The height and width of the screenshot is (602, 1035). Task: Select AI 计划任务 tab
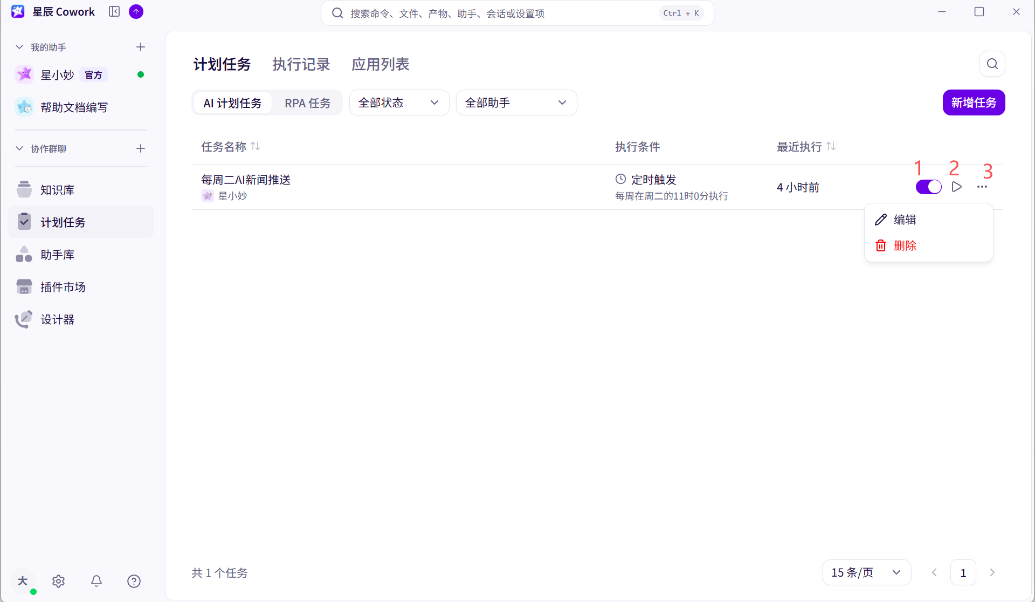click(x=232, y=103)
